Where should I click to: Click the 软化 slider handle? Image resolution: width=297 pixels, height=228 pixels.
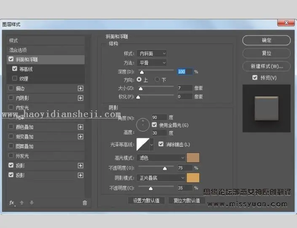click(138, 97)
